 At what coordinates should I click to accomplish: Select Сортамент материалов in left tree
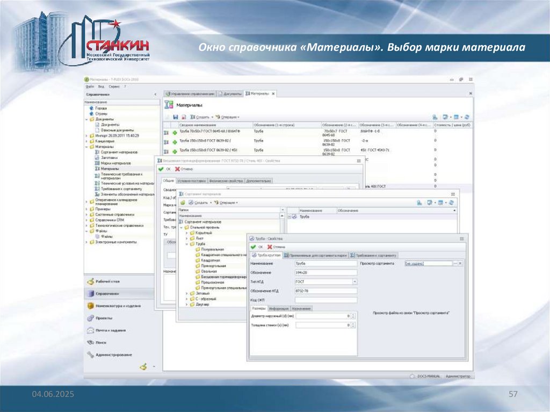pos(119,153)
